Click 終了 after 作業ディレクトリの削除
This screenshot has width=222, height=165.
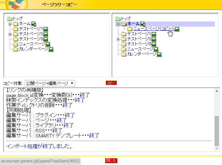(x=68, y=105)
